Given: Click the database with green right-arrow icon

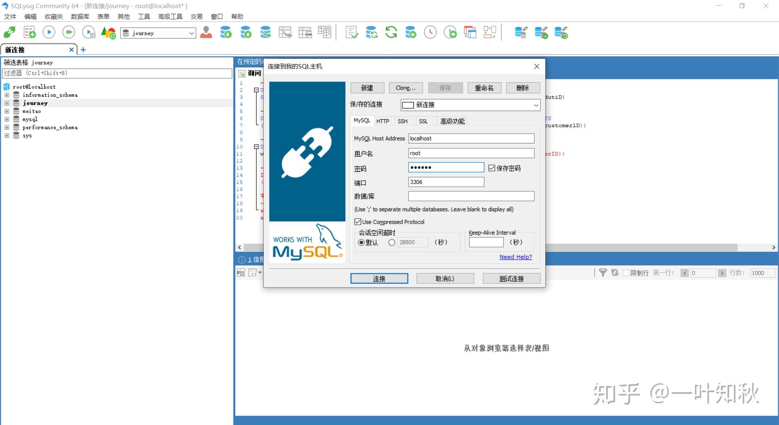Looking at the screenshot, I should tap(411, 32).
